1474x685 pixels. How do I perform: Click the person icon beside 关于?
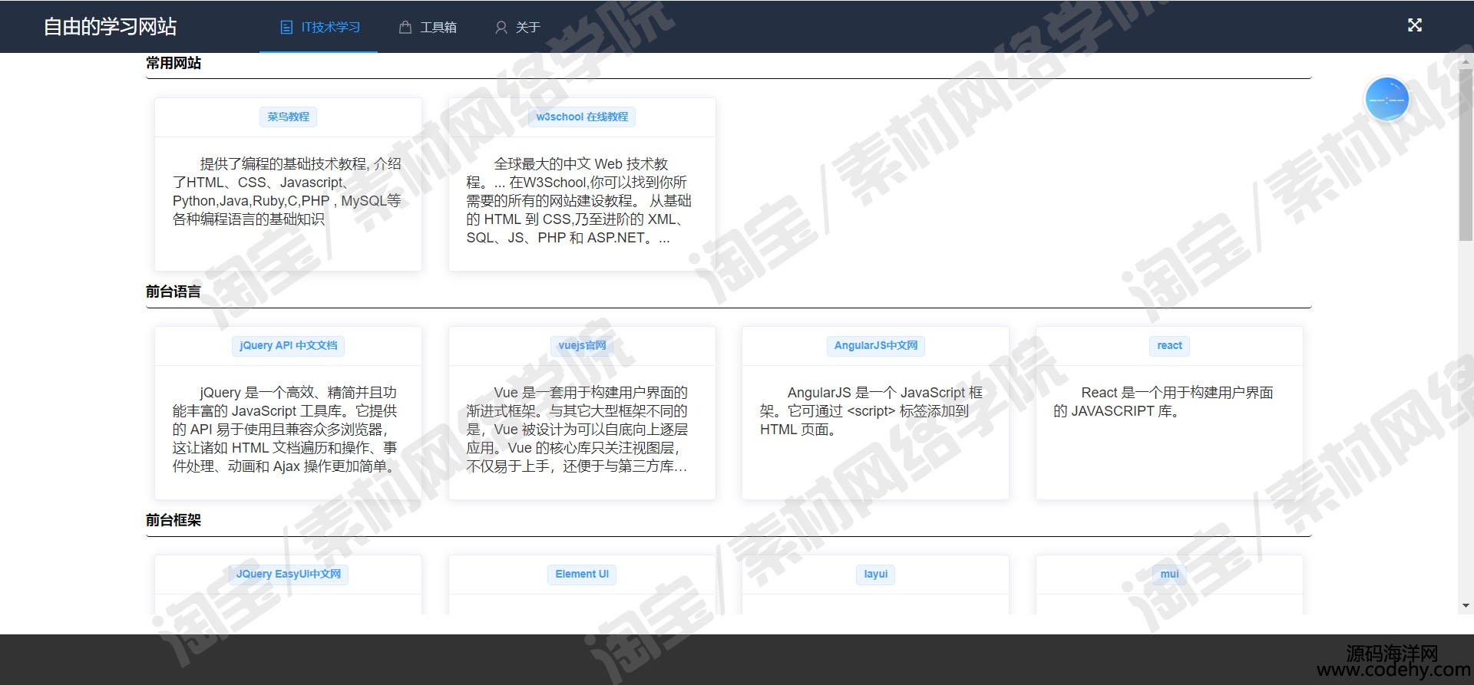point(501,28)
